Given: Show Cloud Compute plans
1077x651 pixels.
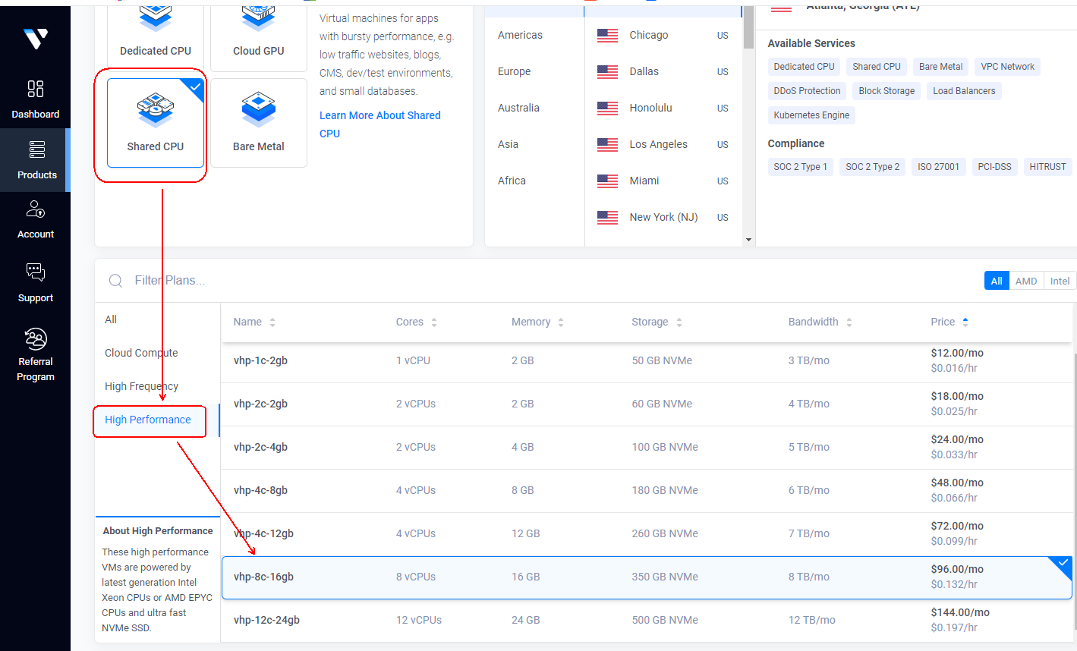Looking at the screenshot, I should (x=141, y=353).
